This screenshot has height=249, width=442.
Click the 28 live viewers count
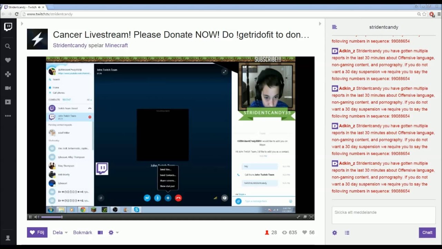[x=271, y=232]
